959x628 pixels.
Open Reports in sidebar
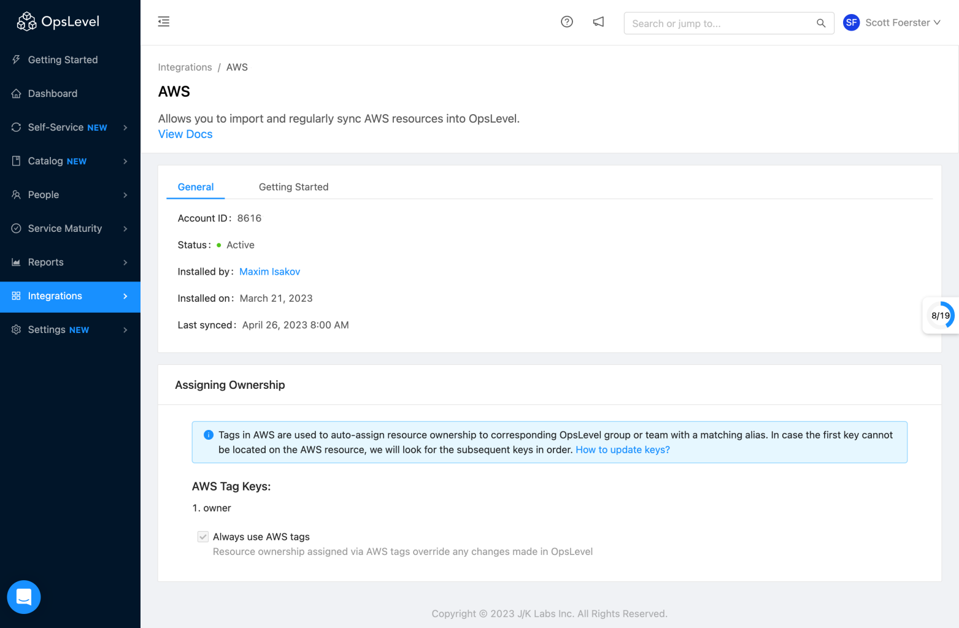[70, 262]
